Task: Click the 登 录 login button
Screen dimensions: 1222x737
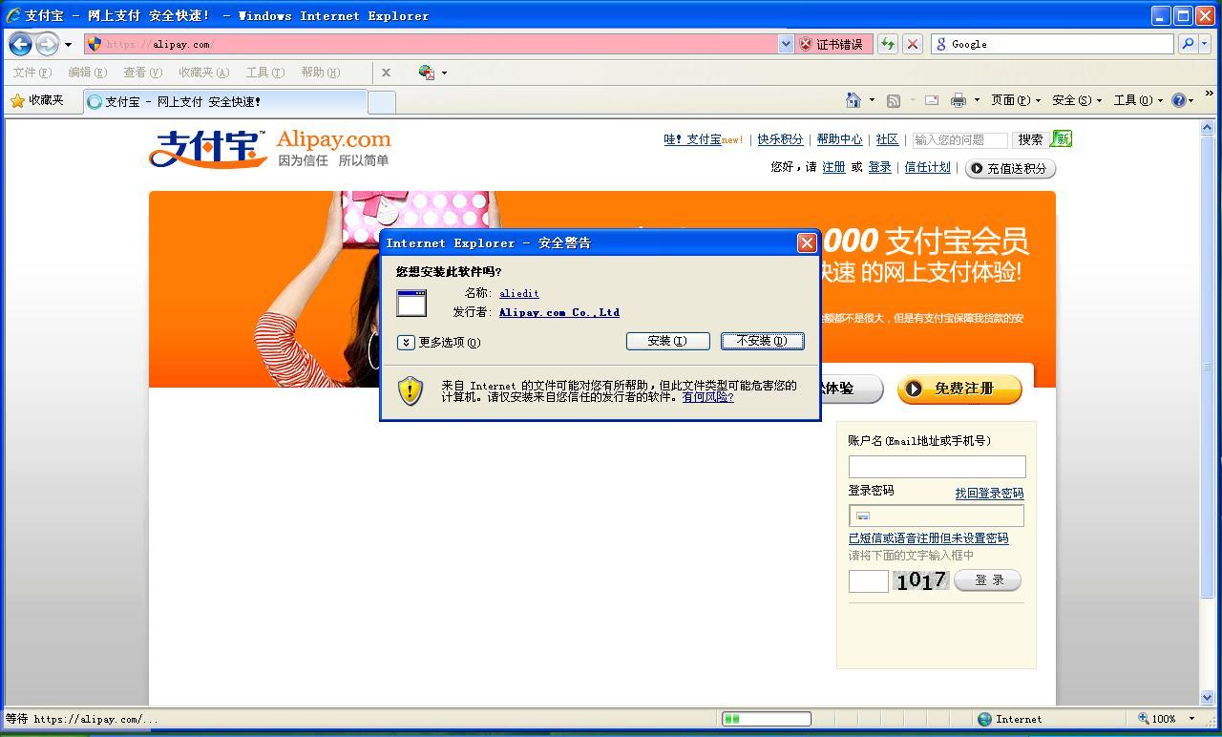Action: [987, 580]
